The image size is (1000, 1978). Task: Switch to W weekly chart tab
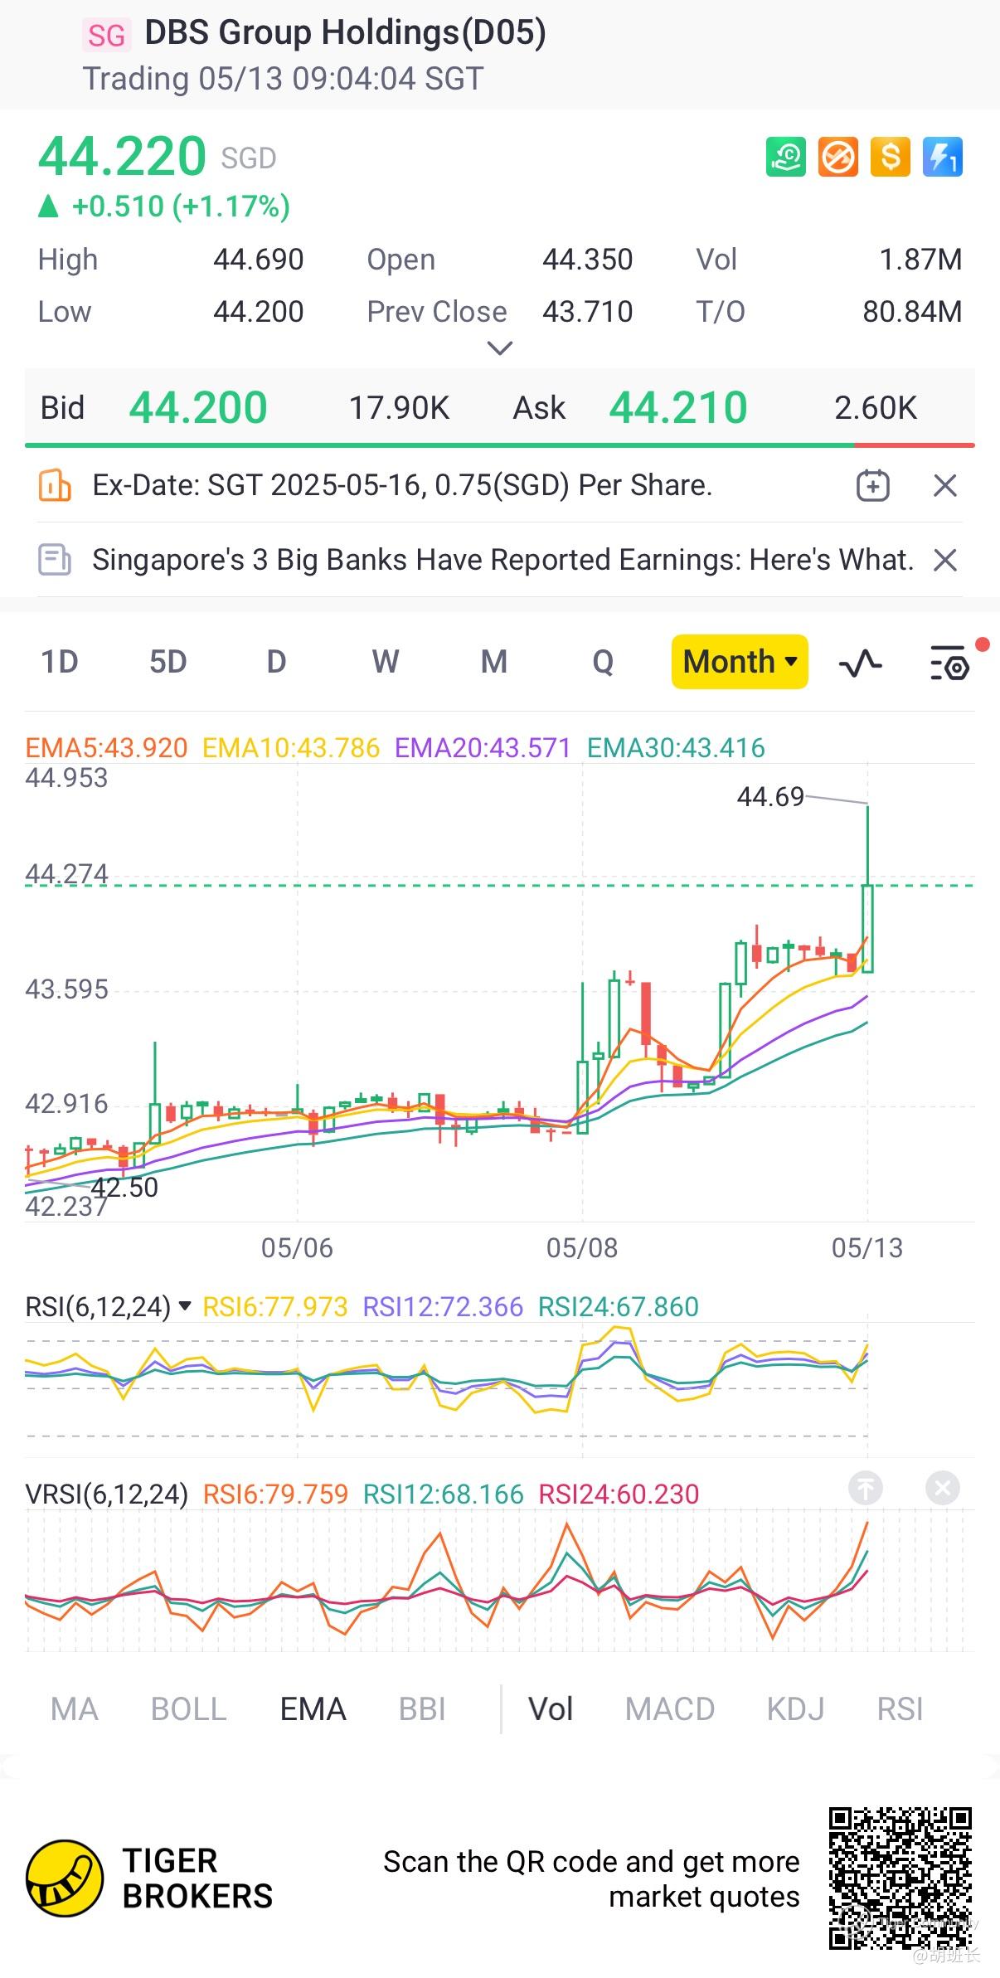pos(386,662)
